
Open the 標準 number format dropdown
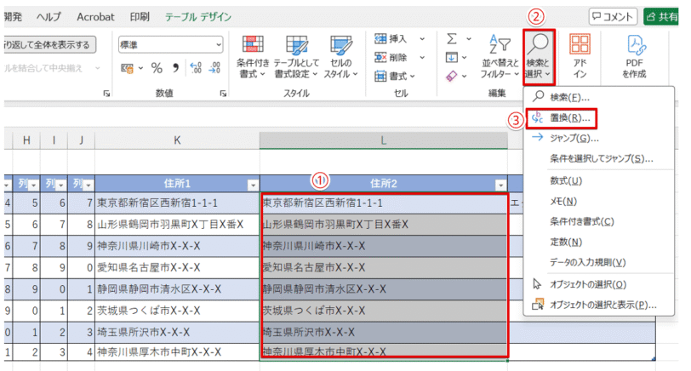[x=219, y=45]
